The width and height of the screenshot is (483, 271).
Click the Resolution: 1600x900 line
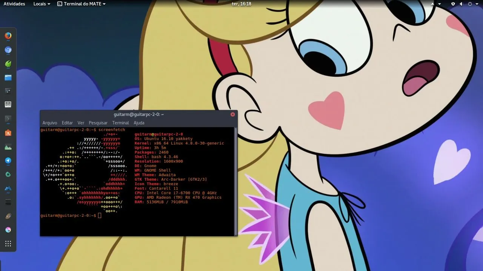[x=159, y=161]
